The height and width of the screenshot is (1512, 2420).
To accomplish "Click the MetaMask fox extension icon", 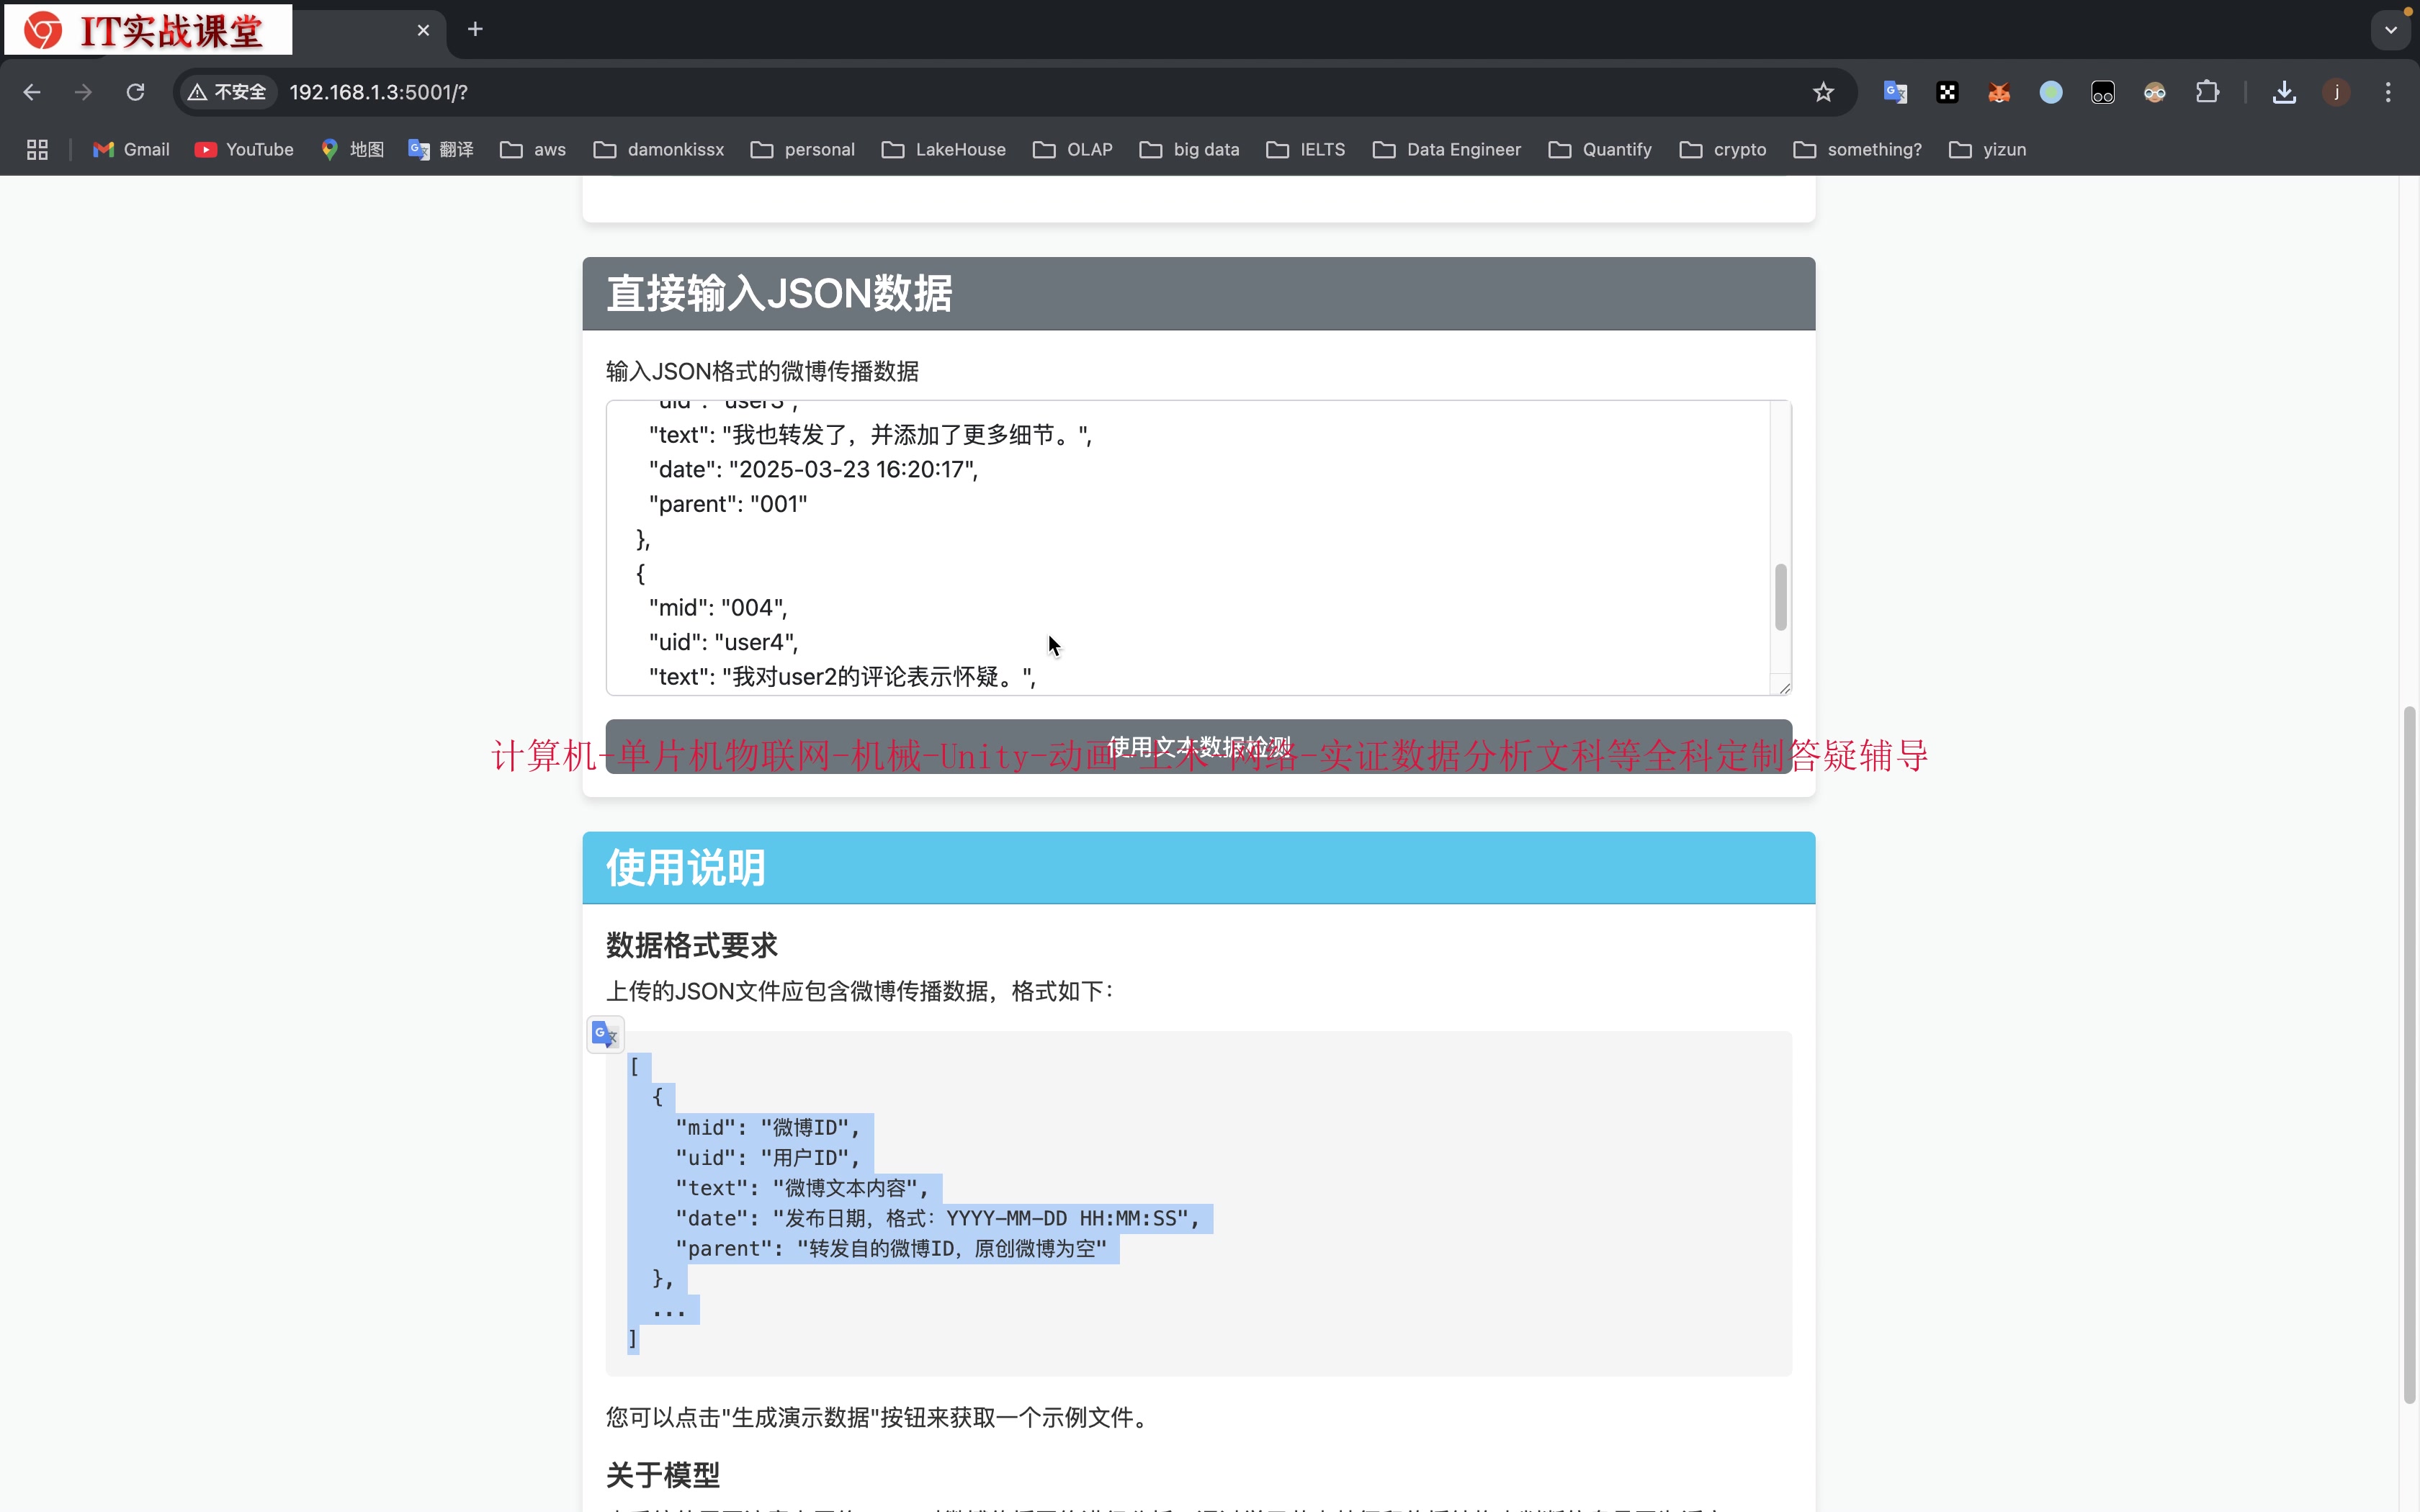I will [x=1999, y=92].
